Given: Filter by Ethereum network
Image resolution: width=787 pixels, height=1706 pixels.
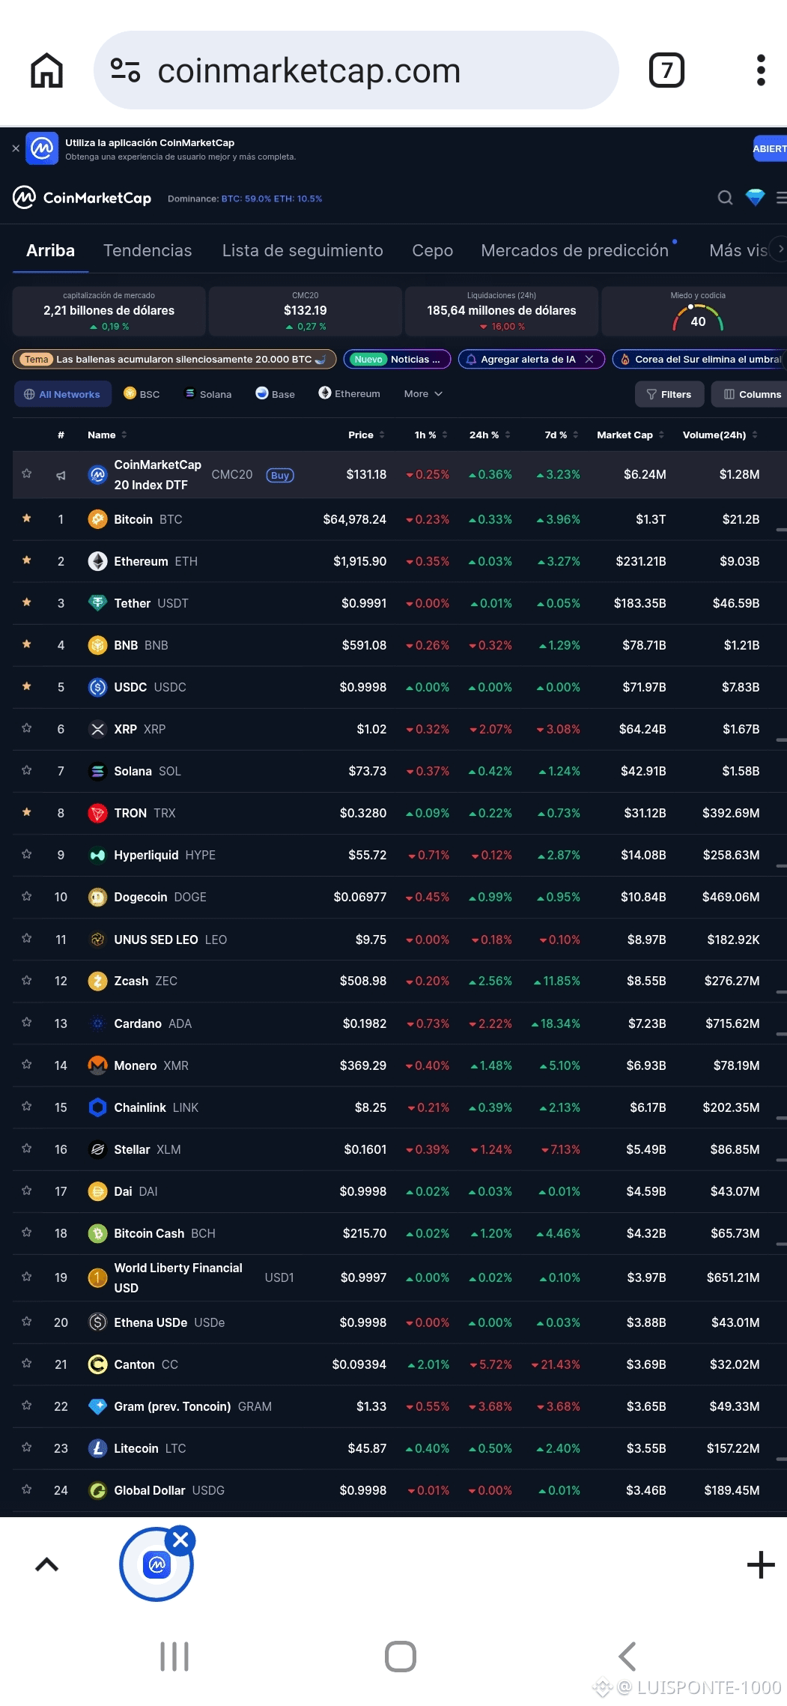Looking at the screenshot, I should pos(349,393).
